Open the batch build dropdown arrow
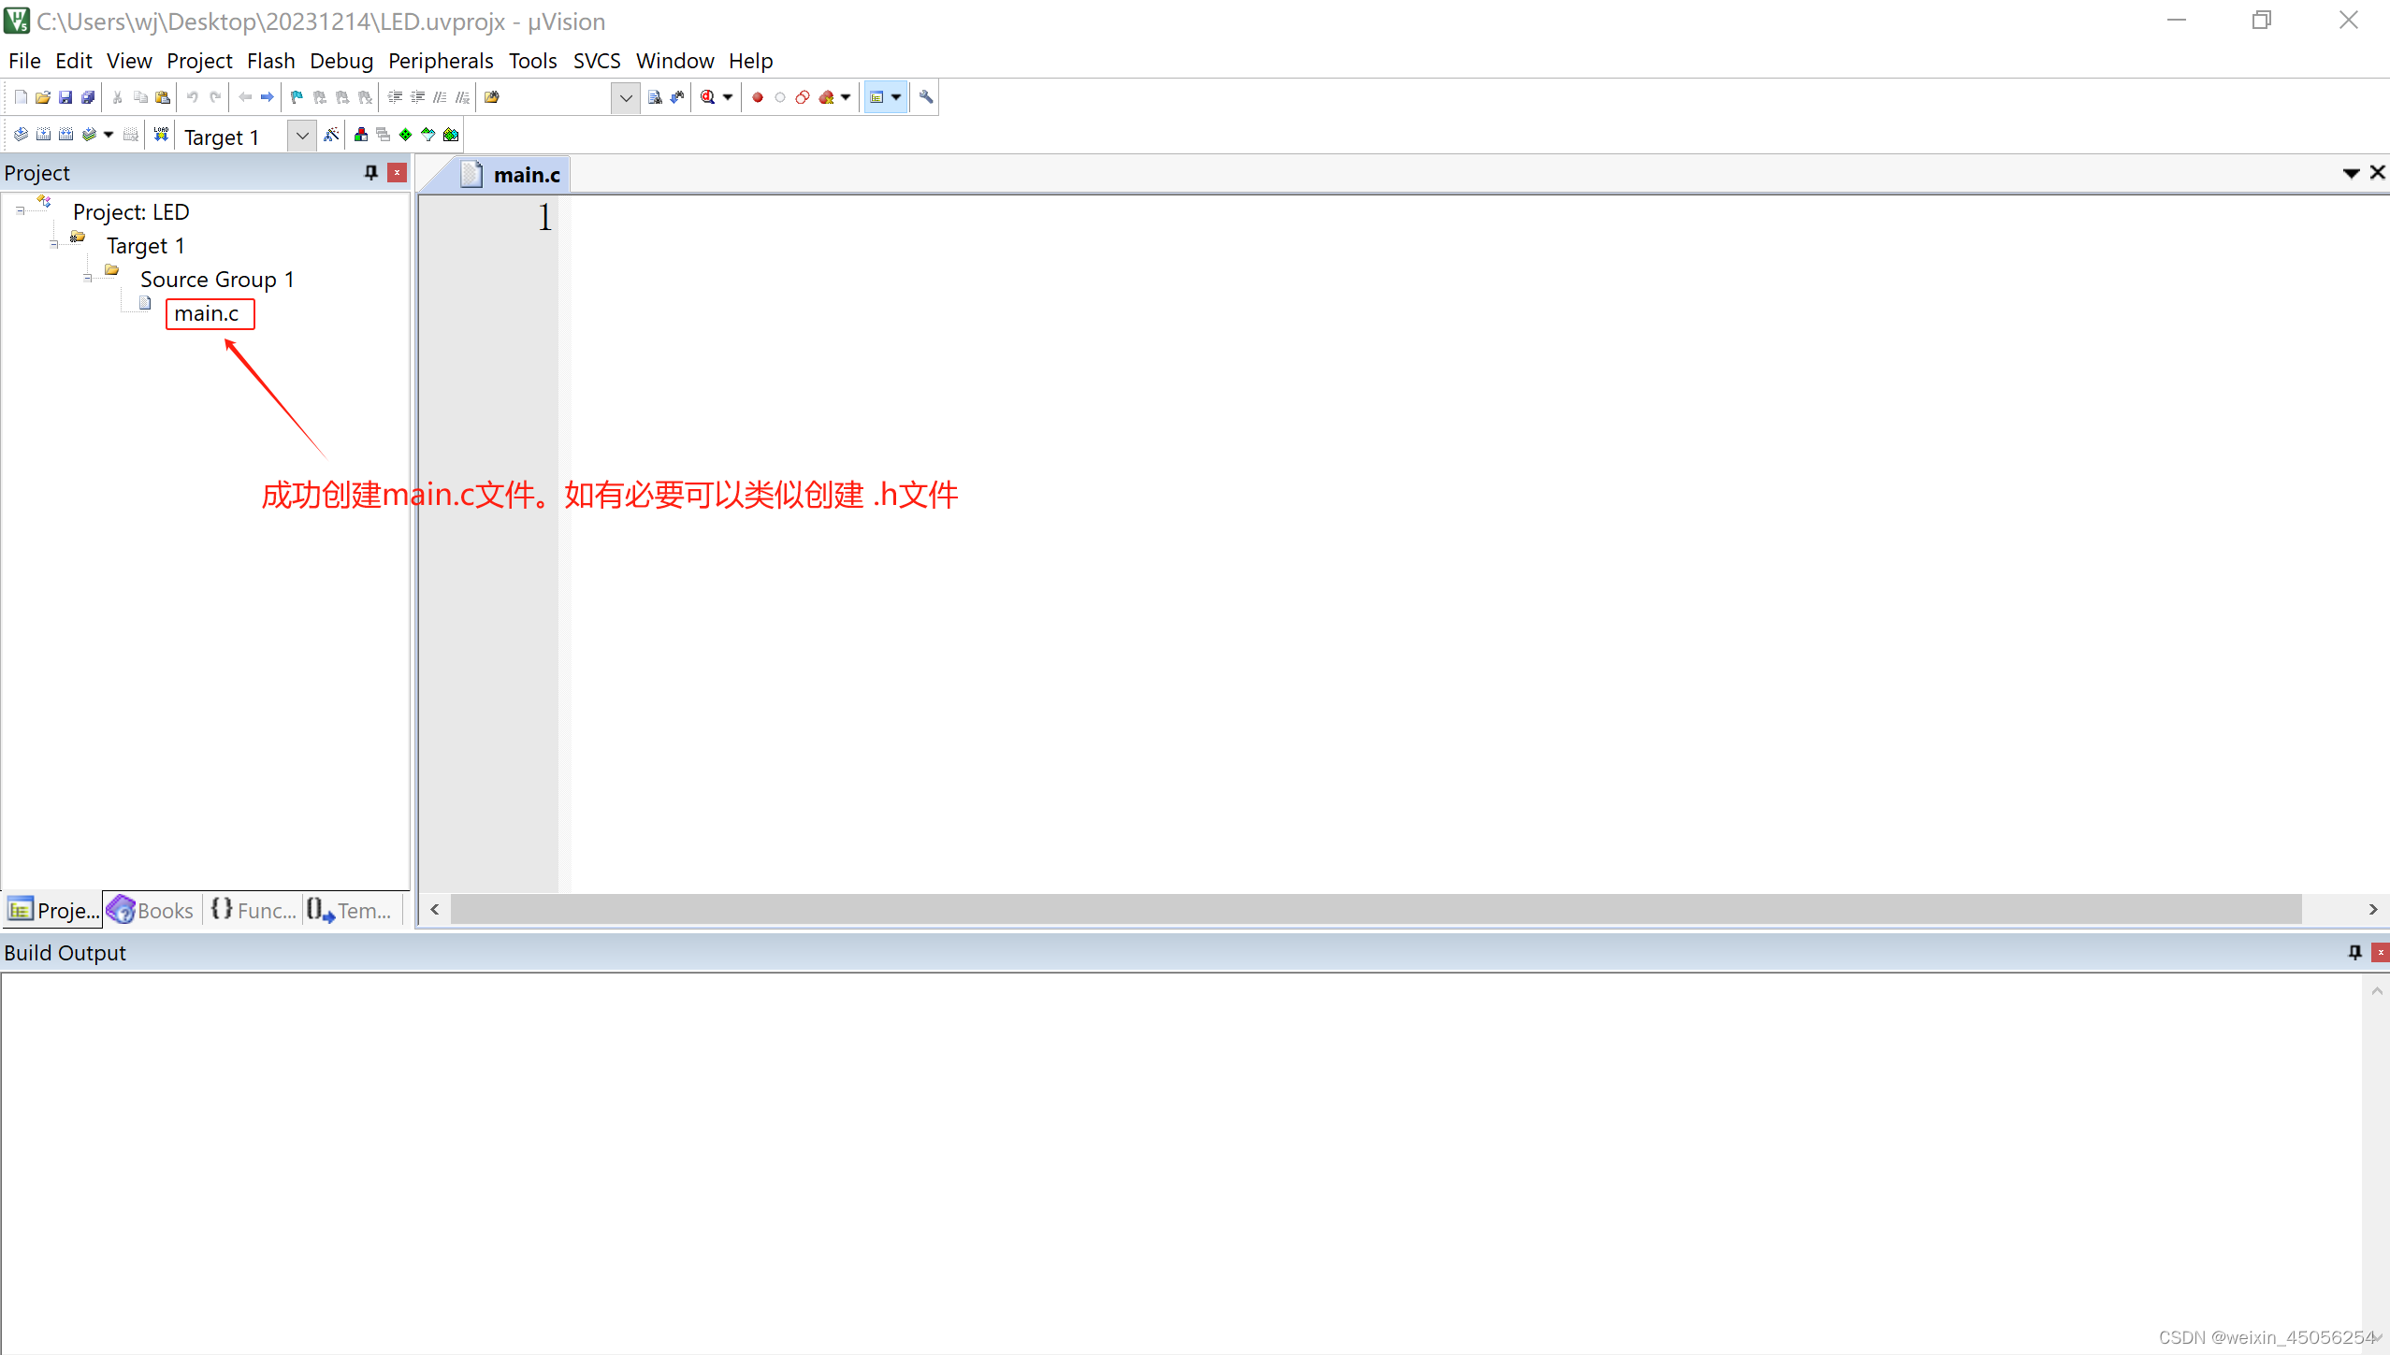Image resolution: width=2390 pixels, height=1355 pixels. (x=109, y=135)
